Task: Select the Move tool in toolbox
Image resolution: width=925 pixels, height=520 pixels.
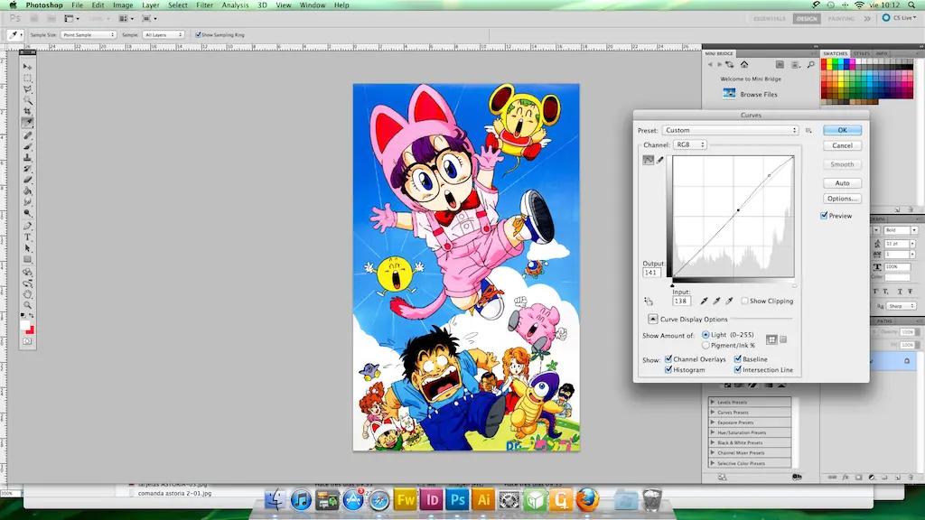Action: [x=27, y=67]
